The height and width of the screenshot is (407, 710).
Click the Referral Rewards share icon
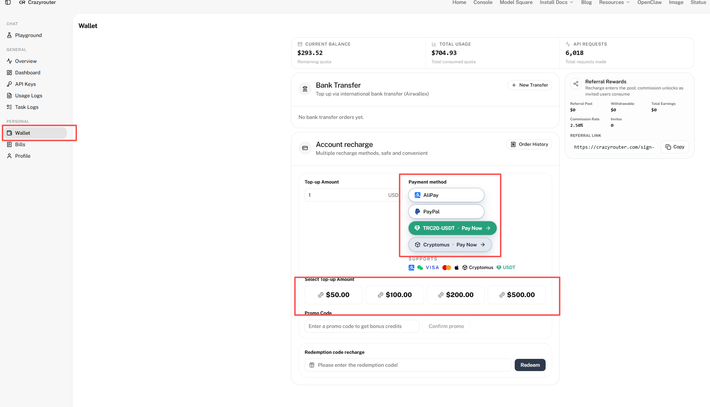coord(576,84)
